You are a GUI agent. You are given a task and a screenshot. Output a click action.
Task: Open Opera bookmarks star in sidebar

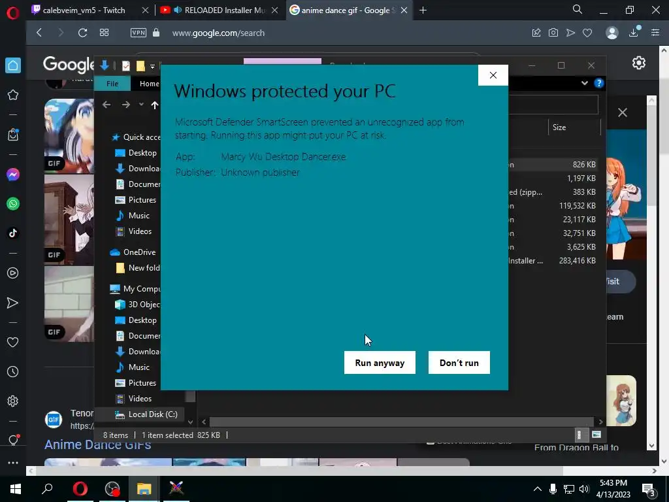(x=13, y=95)
